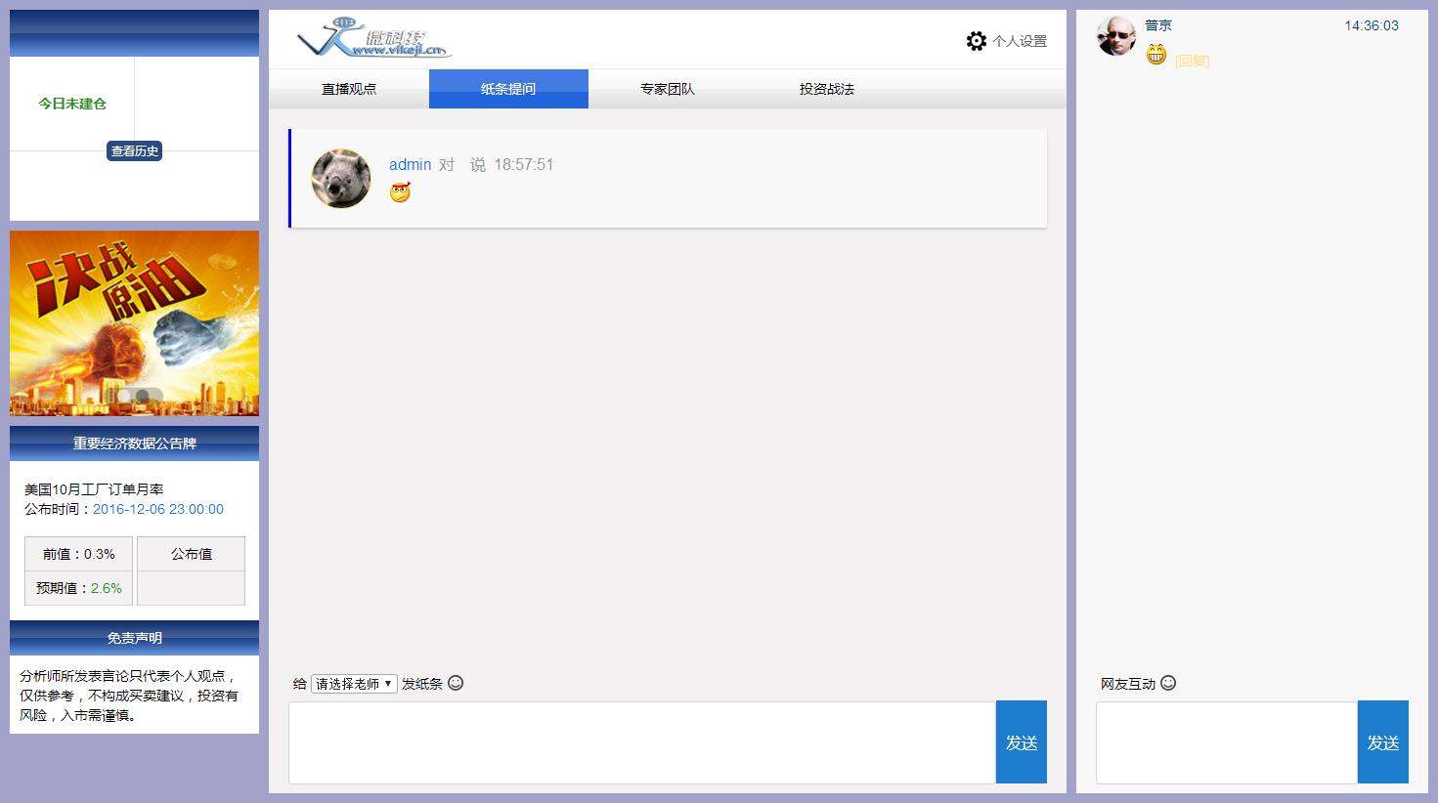This screenshot has width=1438, height=803.
Task: Switch to the 直播观点 tab
Action: [x=349, y=89]
